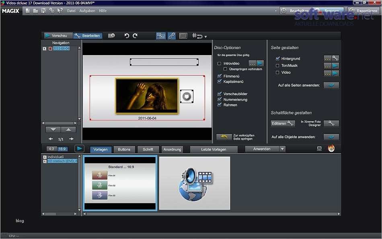This screenshot has height=239, width=382.
Task: Toggle the Ton/Musik checkbox
Action: tap(277, 66)
